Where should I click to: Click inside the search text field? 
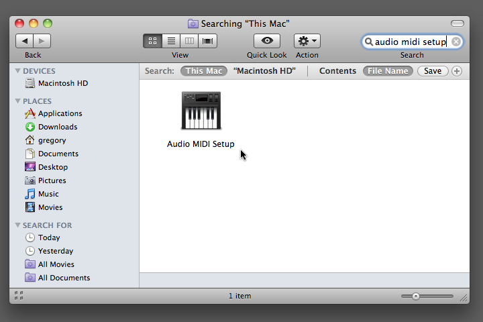tap(409, 42)
